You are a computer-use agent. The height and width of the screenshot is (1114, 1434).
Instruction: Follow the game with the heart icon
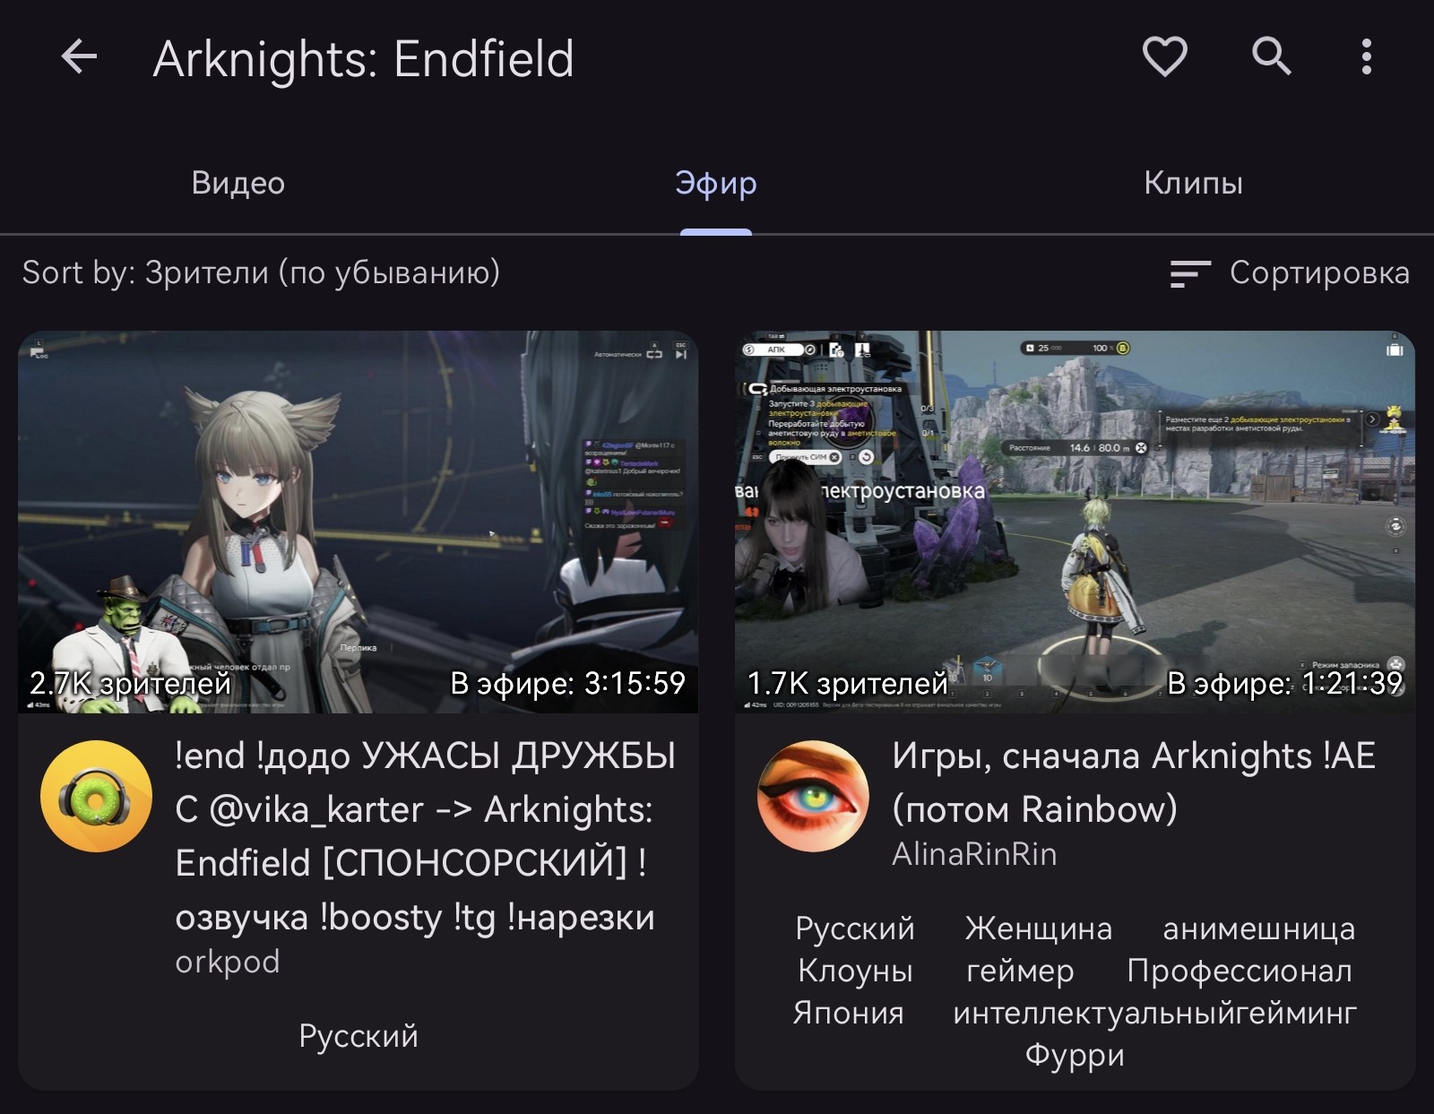(x=1164, y=56)
